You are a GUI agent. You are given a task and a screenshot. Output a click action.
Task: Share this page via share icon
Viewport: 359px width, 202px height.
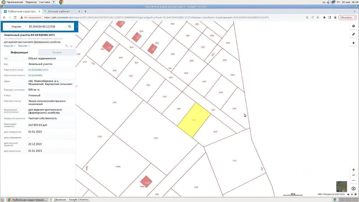tap(312, 17)
